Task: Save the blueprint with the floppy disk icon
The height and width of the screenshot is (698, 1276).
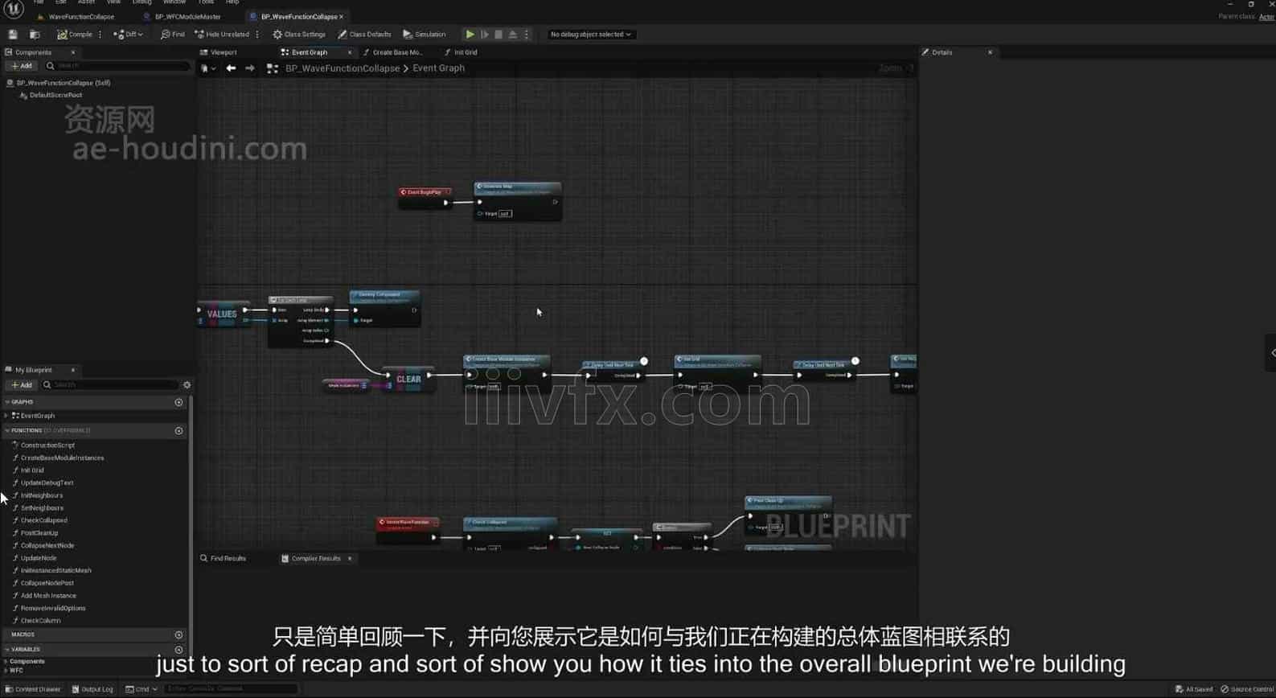Action: pos(13,35)
